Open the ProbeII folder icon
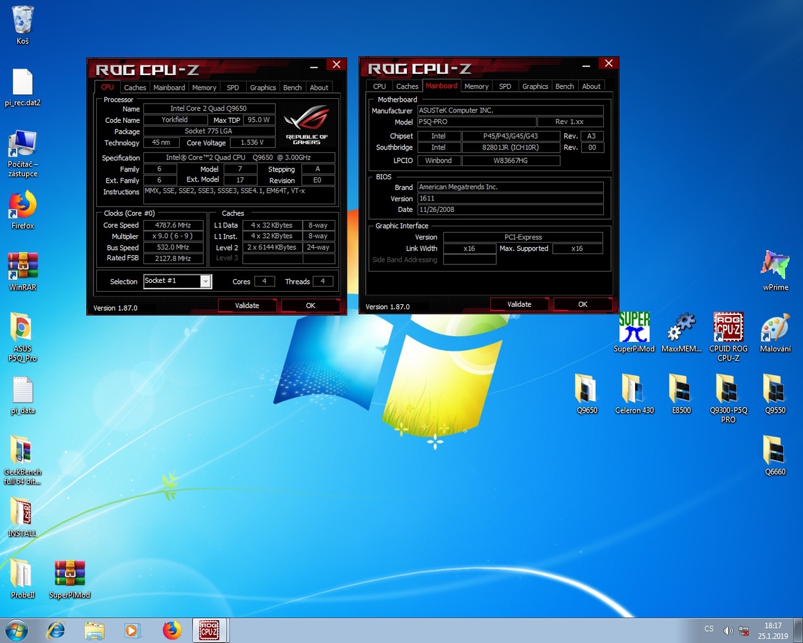This screenshot has width=803, height=643. [23, 579]
